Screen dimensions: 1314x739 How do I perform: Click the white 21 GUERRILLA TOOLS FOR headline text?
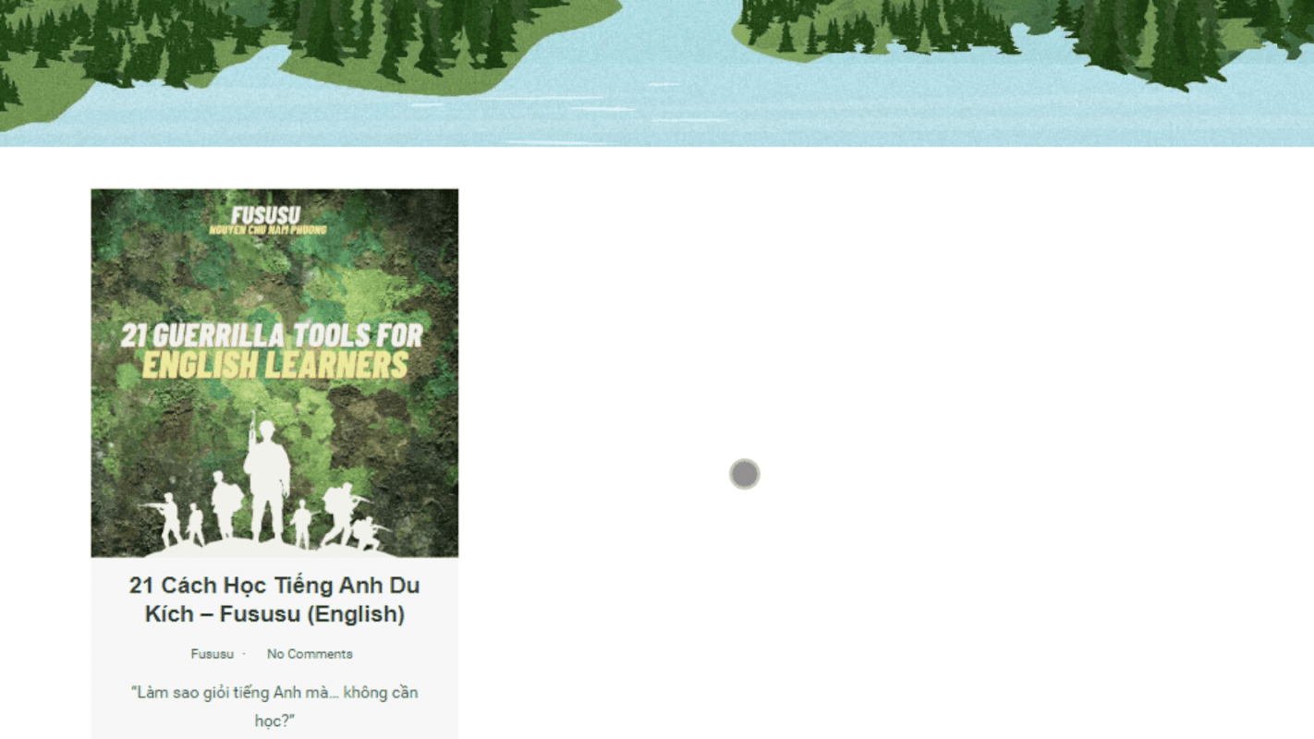(x=272, y=334)
